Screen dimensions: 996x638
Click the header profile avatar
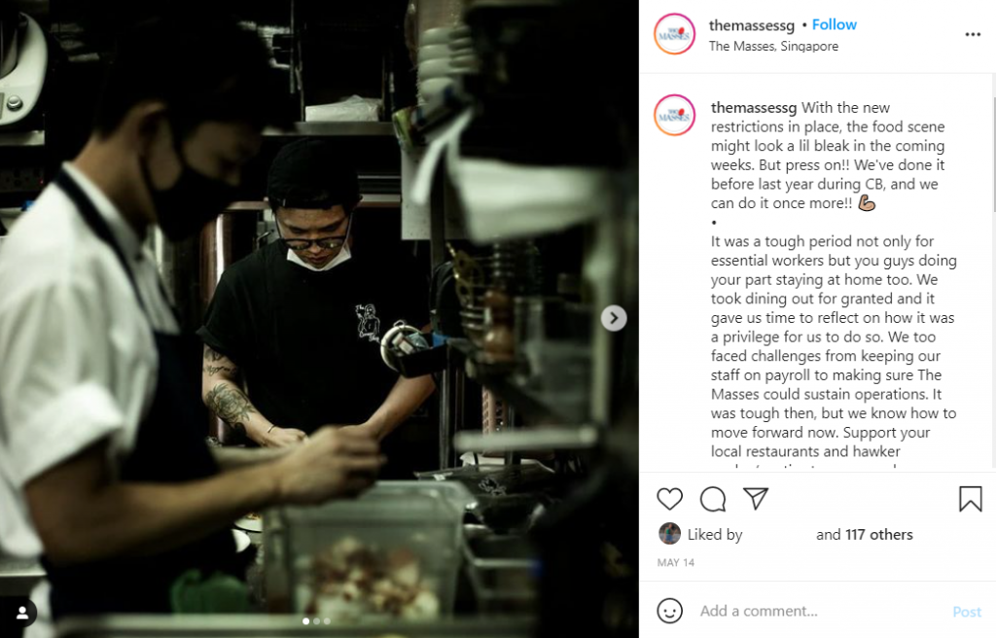click(675, 34)
